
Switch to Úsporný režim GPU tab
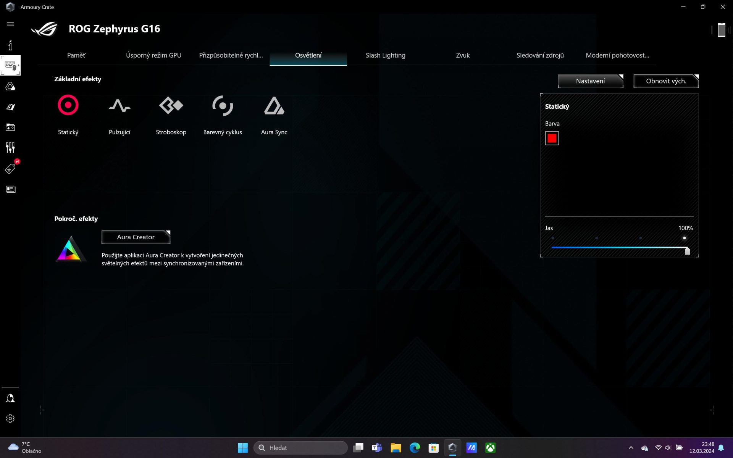(x=153, y=55)
